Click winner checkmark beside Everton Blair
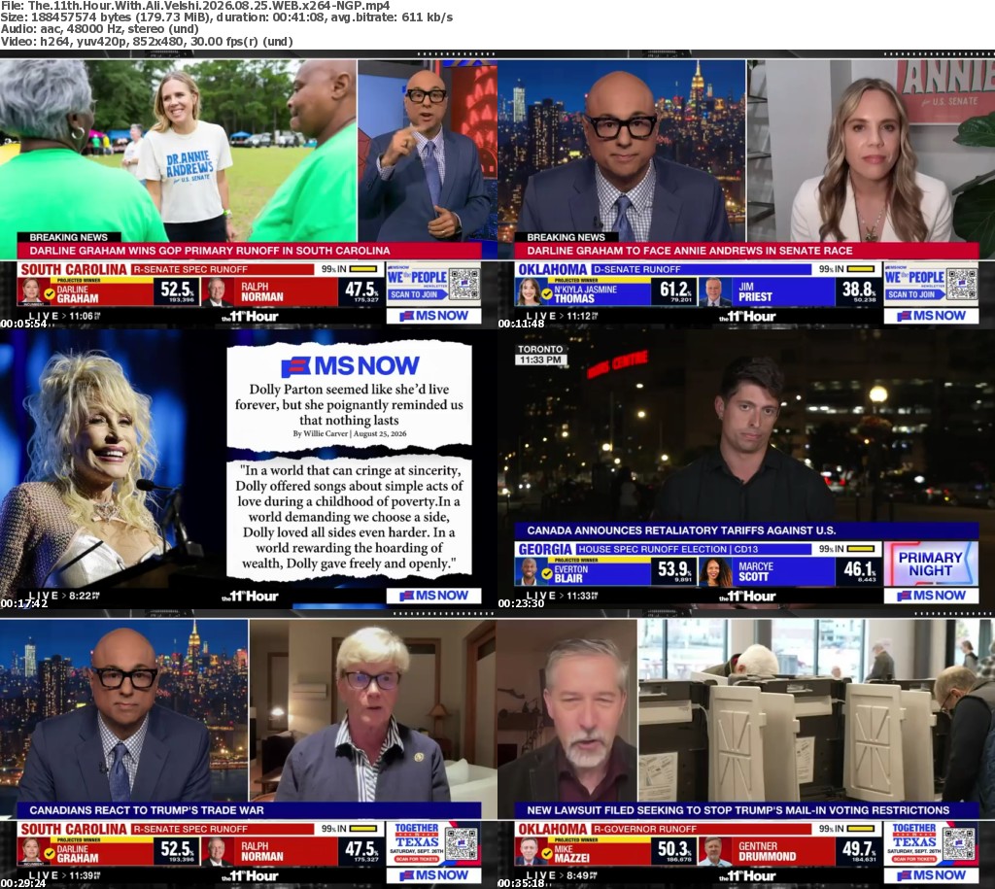 546,573
